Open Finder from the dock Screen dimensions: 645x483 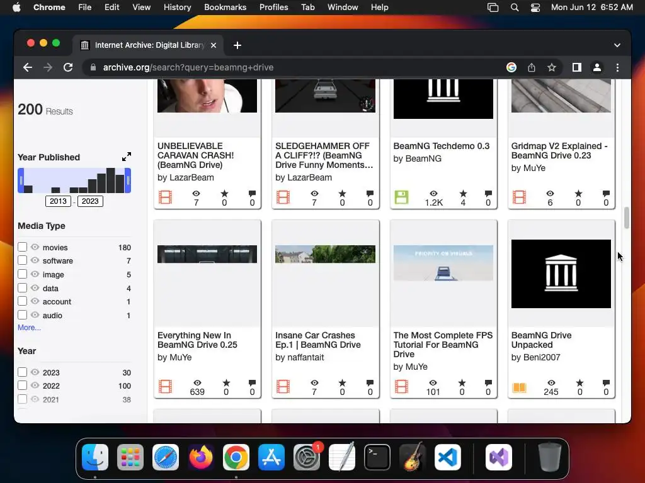tap(95, 457)
